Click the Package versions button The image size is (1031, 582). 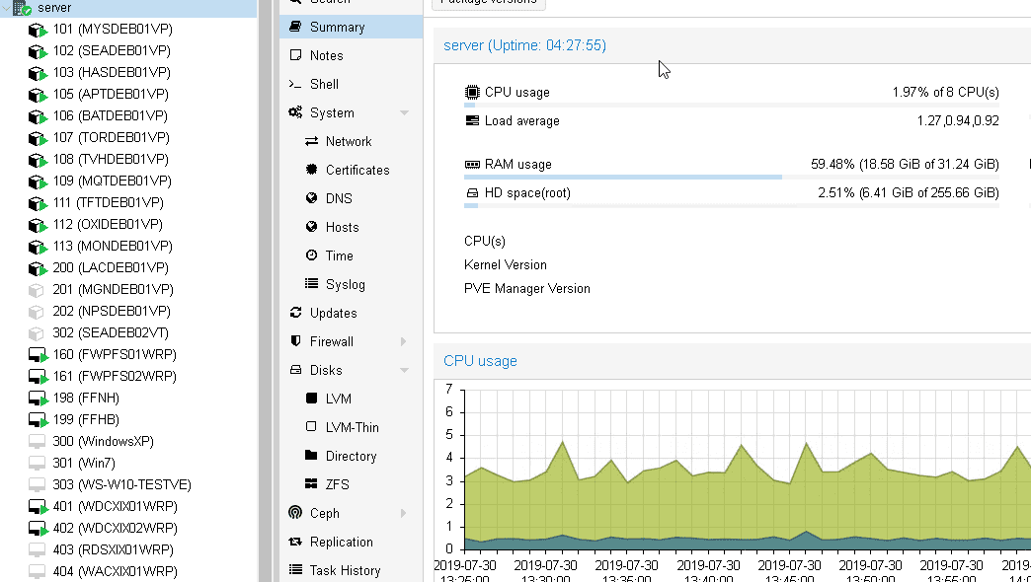(x=489, y=3)
